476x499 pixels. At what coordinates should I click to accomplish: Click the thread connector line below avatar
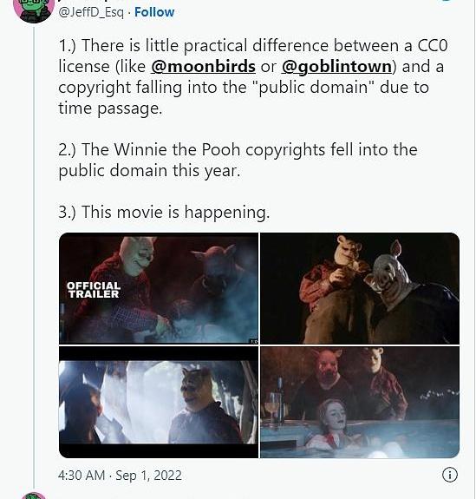click(x=34, y=254)
